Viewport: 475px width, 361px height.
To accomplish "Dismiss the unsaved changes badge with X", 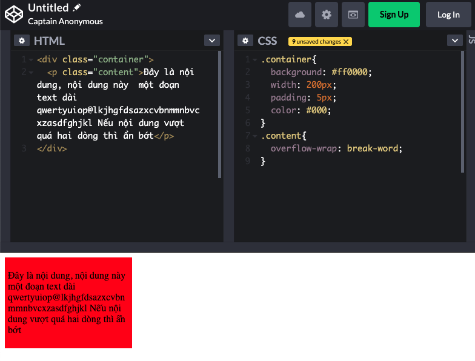I will pyautogui.click(x=346, y=42).
